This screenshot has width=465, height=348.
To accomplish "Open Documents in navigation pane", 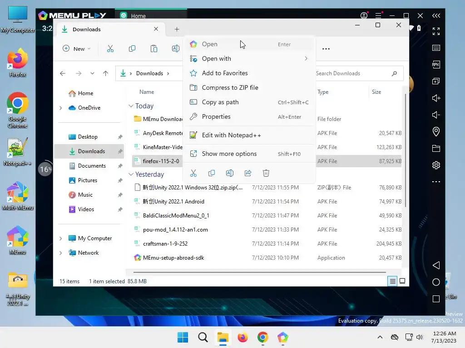I will (89, 166).
